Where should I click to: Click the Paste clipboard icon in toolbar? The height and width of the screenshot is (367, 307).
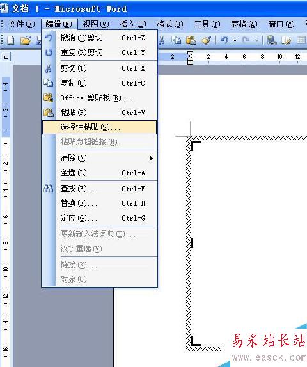pos(191,40)
